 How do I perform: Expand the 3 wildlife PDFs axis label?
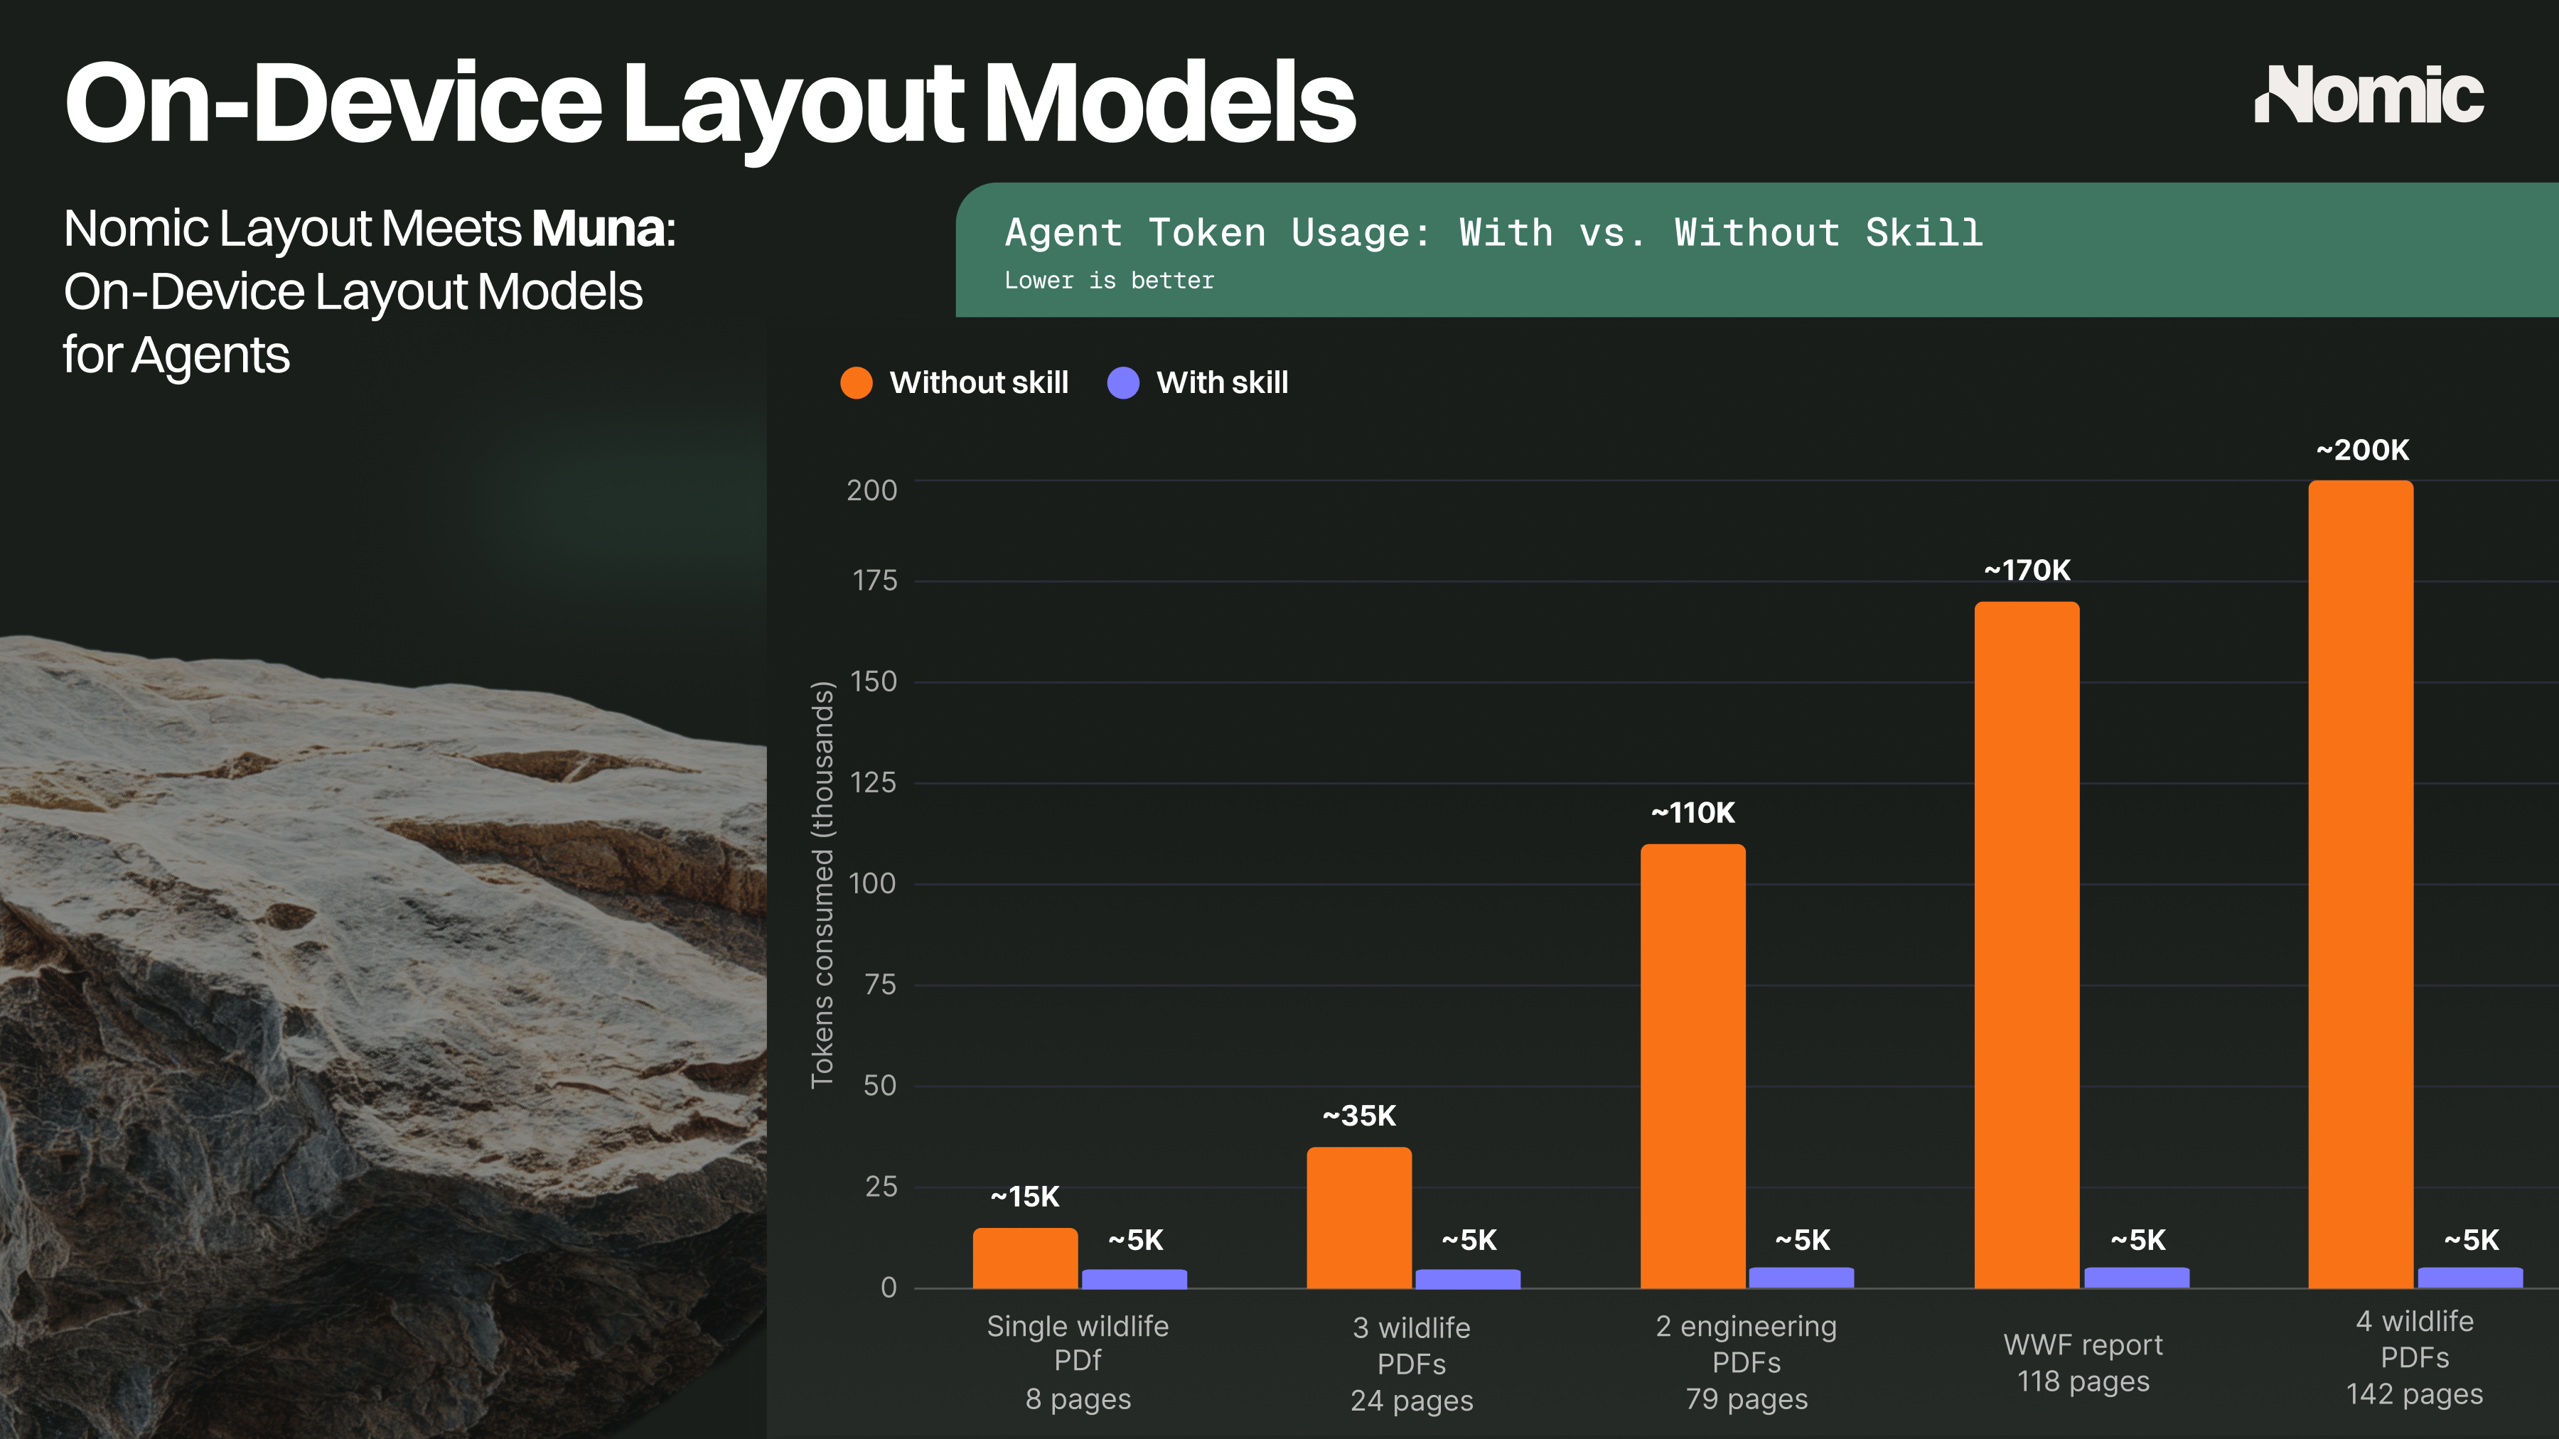pyautogui.click(x=1410, y=1362)
